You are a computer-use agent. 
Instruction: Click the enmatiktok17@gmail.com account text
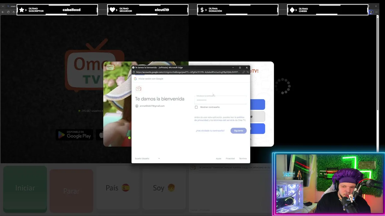click(152, 106)
